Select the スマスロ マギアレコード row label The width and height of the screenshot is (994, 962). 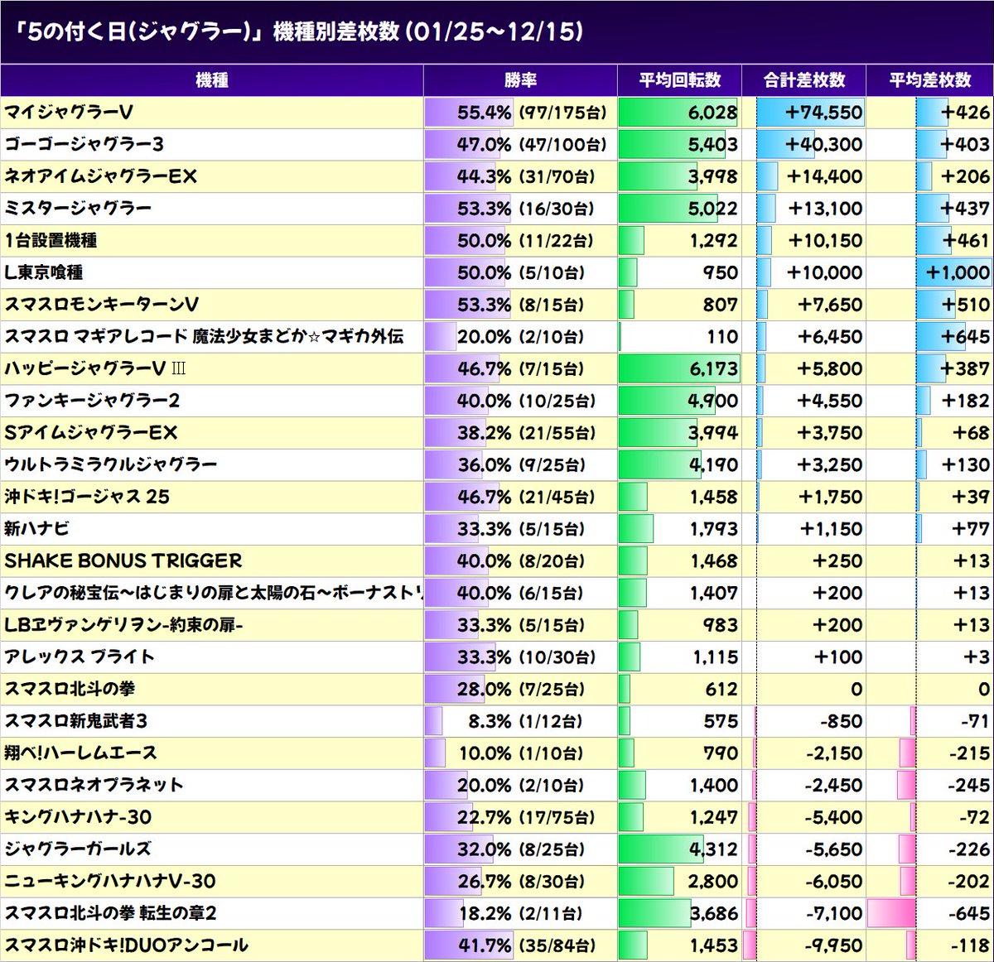point(204,336)
